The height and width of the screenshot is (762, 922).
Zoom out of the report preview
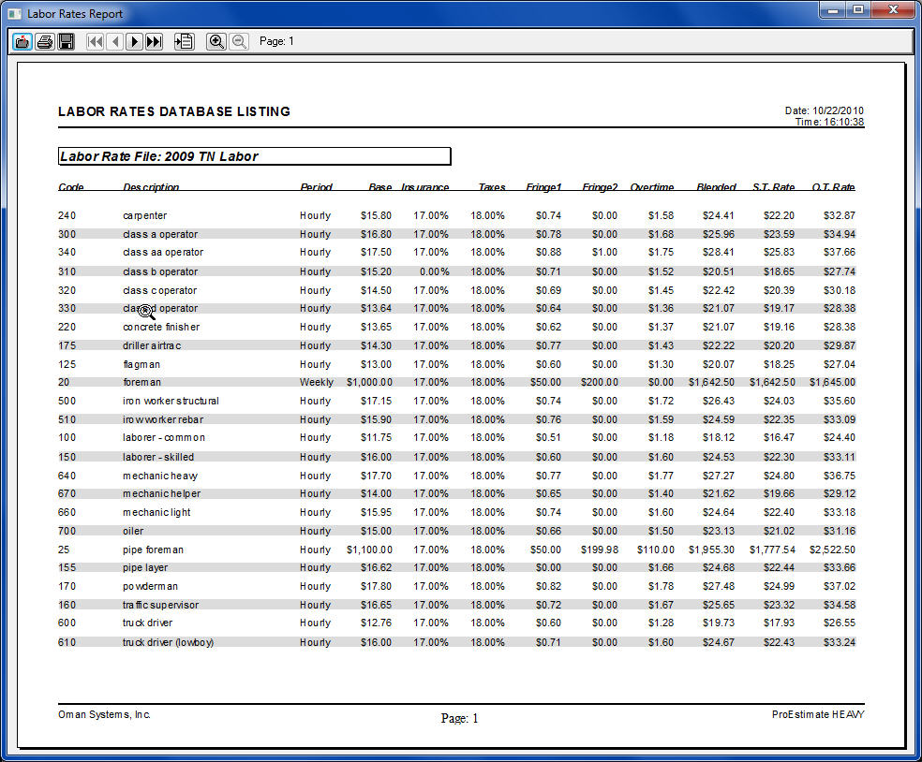238,42
